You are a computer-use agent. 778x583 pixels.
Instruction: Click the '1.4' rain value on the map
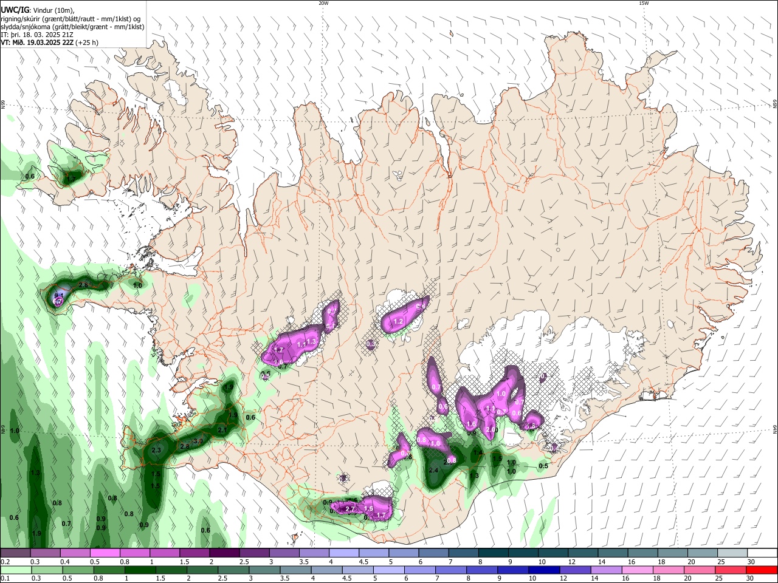(x=477, y=452)
